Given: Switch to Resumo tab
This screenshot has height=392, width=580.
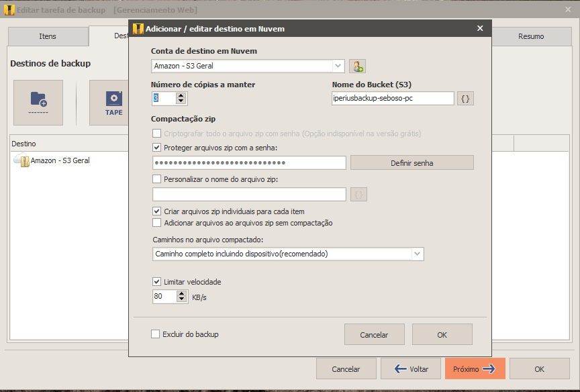Looking at the screenshot, I should click(x=531, y=36).
